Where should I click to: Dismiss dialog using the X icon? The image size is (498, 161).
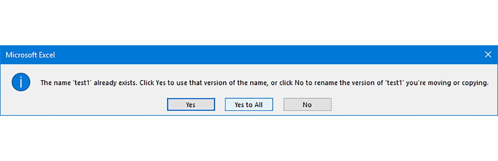coord(488,54)
